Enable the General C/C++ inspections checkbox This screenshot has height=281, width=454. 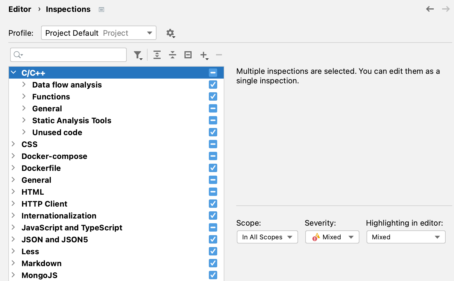[x=213, y=108]
